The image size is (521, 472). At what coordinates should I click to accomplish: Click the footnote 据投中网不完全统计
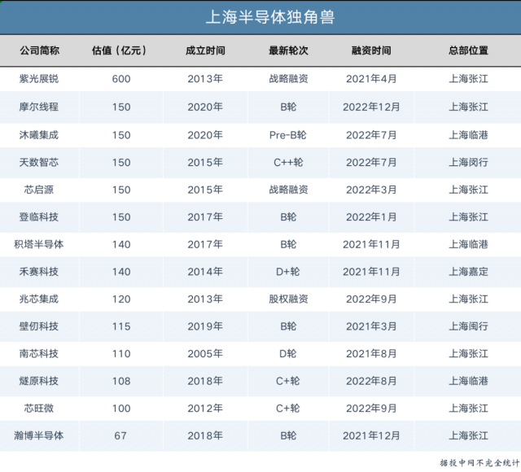pos(479,463)
